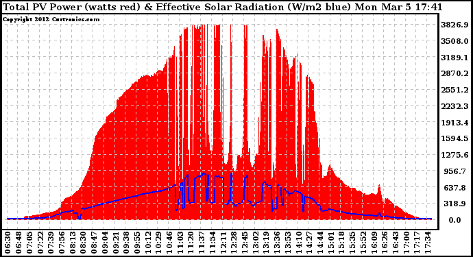Viewport: 473px width, 257px height.
Task: Select the 17:00 x-axis label
Action: [x=407, y=243]
